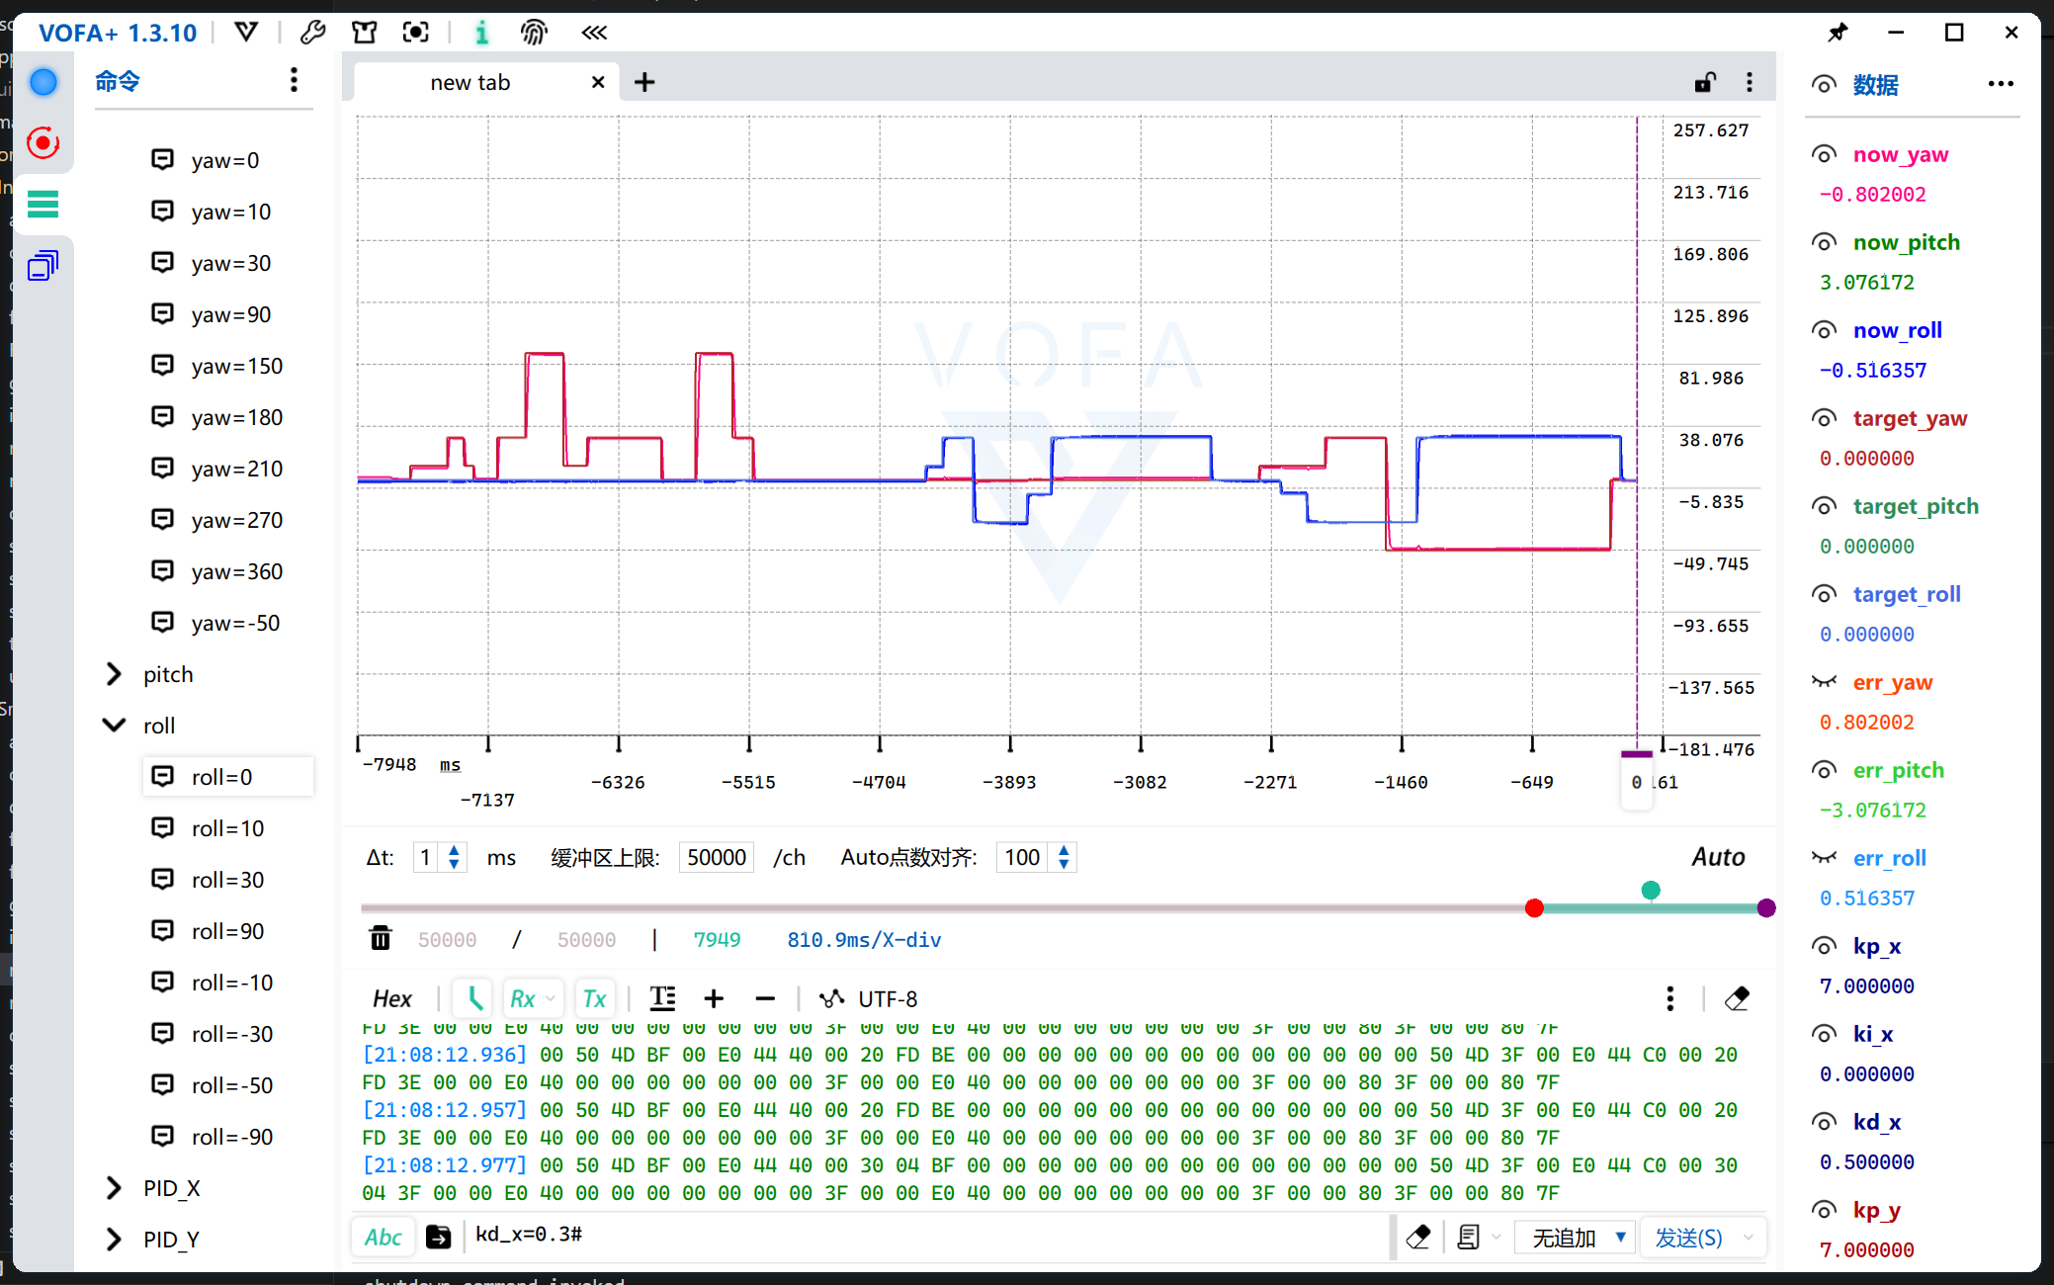Show the err_yaw channel via closed eye

(x=1824, y=682)
